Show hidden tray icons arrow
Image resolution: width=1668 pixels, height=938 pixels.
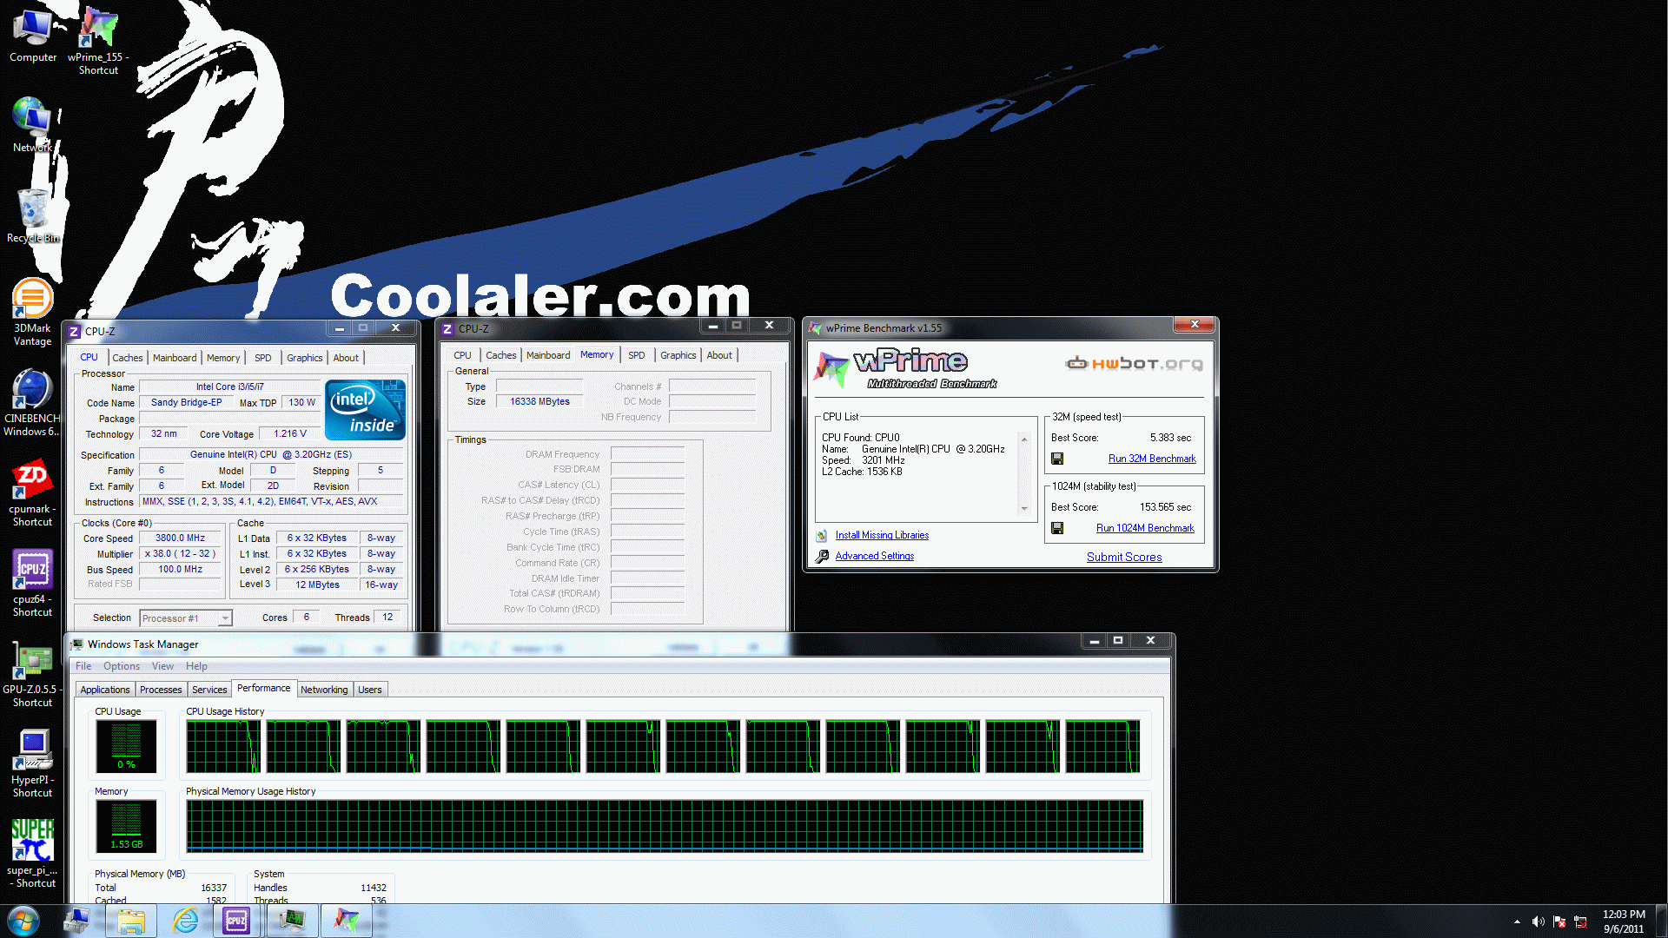click(1517, 921)
